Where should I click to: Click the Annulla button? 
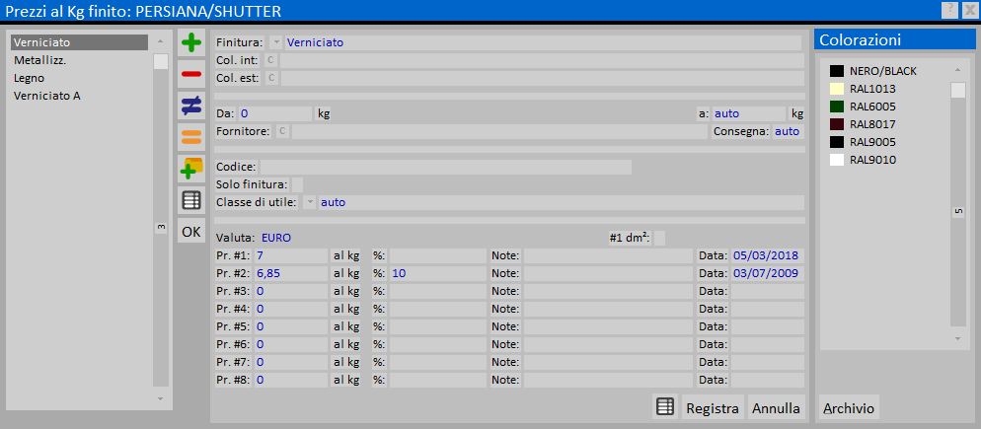tap(776, 407)
